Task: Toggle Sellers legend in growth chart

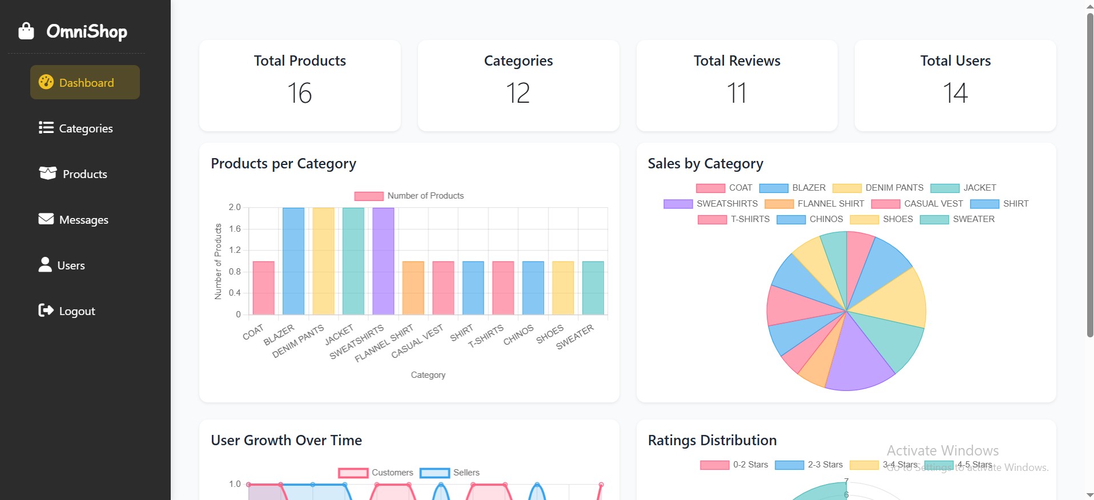Action: 450,473
